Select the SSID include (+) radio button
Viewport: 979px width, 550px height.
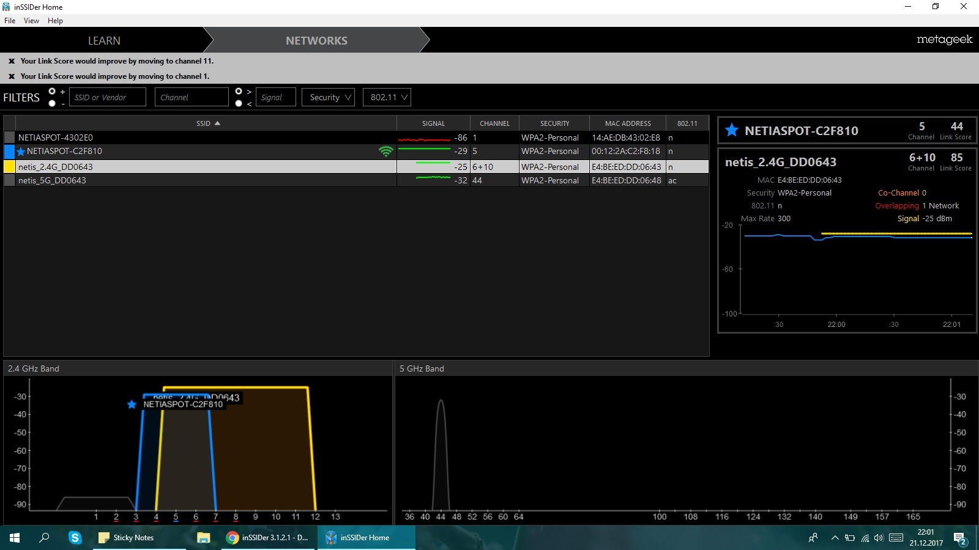click(52, 92)
